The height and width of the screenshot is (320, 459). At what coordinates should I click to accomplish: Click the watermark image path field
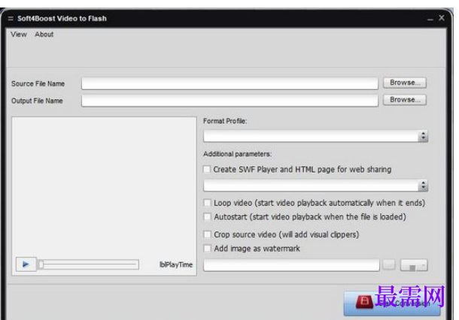[291, 264]
